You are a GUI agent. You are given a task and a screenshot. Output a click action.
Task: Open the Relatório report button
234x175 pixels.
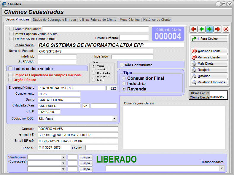[209, 70]
